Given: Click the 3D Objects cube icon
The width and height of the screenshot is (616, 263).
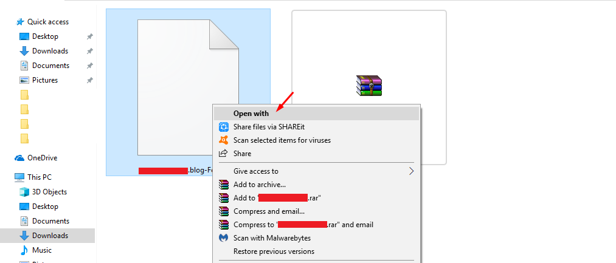Looking at the screenshot, I should click(24, 192).
